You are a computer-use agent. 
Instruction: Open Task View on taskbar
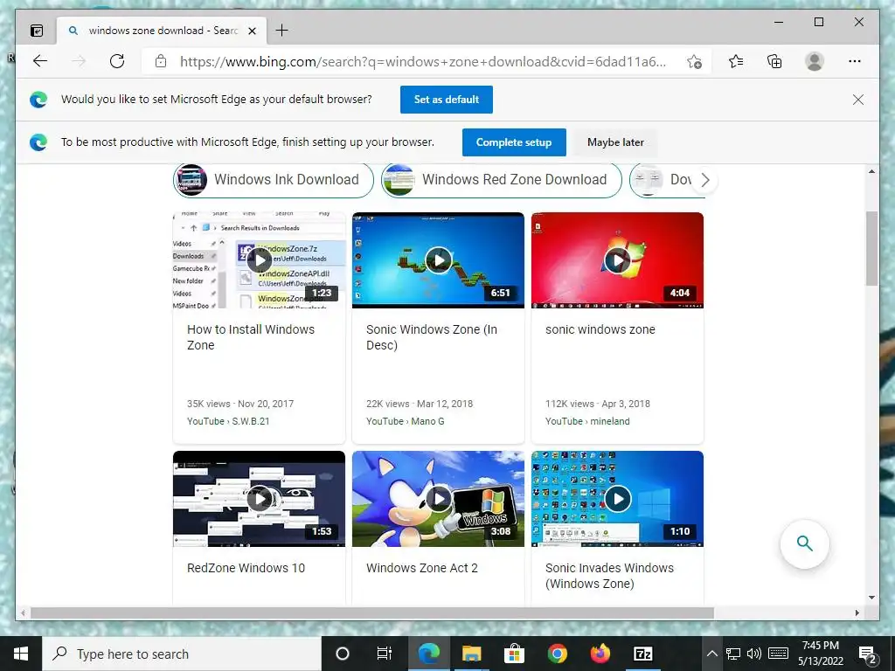click(x=385, y=654)
